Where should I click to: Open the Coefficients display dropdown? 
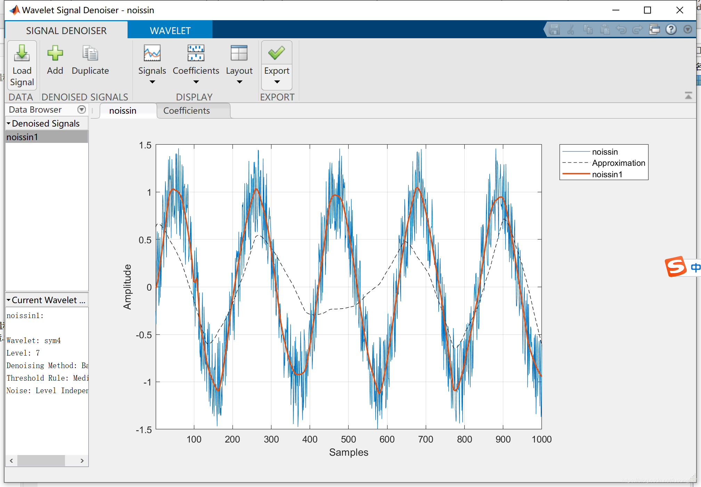coord(196,82)
